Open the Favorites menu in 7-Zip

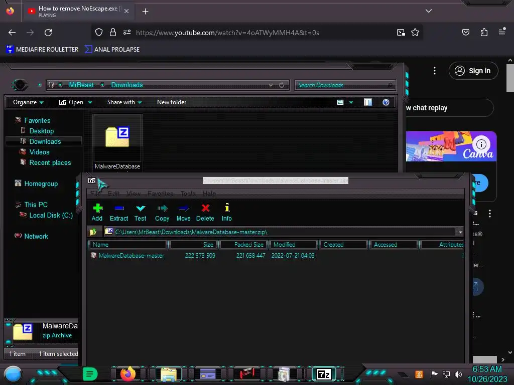tap(160, 194)
